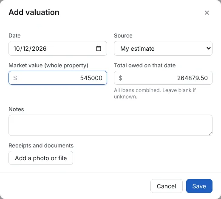Click the 'All loans combined' helper text
Image resolution: width=221 pixels, height=199 pixels.
click(x=155, y=93)
